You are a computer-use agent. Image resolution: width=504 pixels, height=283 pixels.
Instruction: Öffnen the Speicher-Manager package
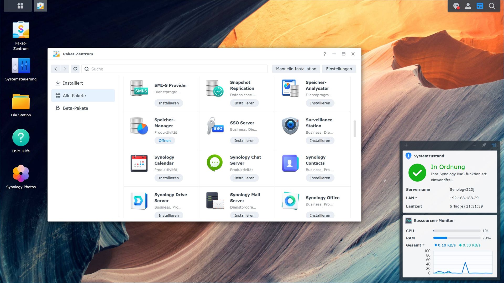[x=165, y=140]
